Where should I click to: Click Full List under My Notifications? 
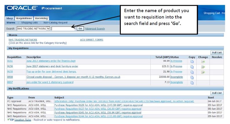click(x=217, y=93)
